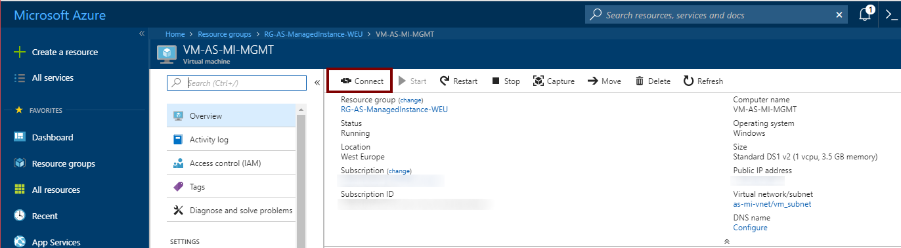Clear the global search box text
The image size is (901, 248).
click(839, 14)
